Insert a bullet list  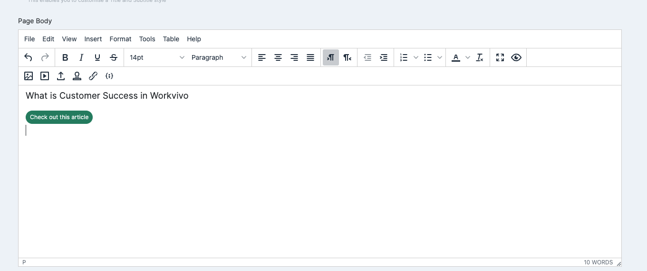click(428, 57)
